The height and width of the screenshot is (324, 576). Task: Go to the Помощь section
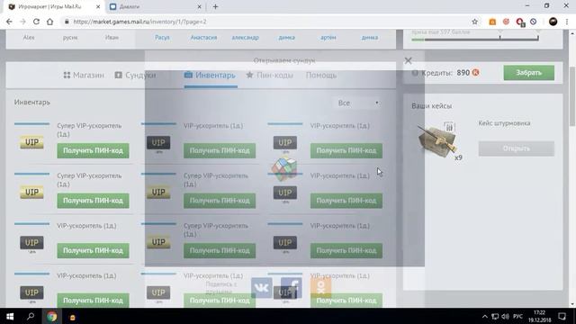click(x=321, y=75)
